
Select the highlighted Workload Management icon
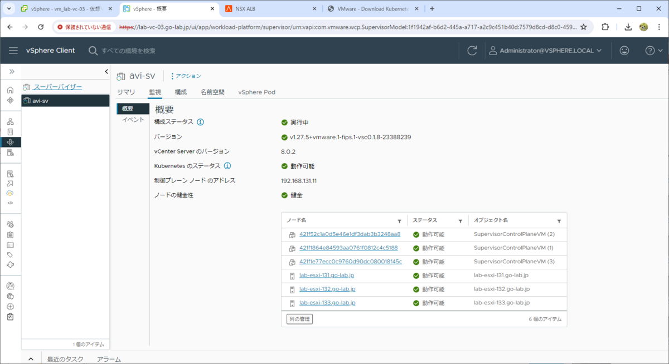(x=10, y=142)
